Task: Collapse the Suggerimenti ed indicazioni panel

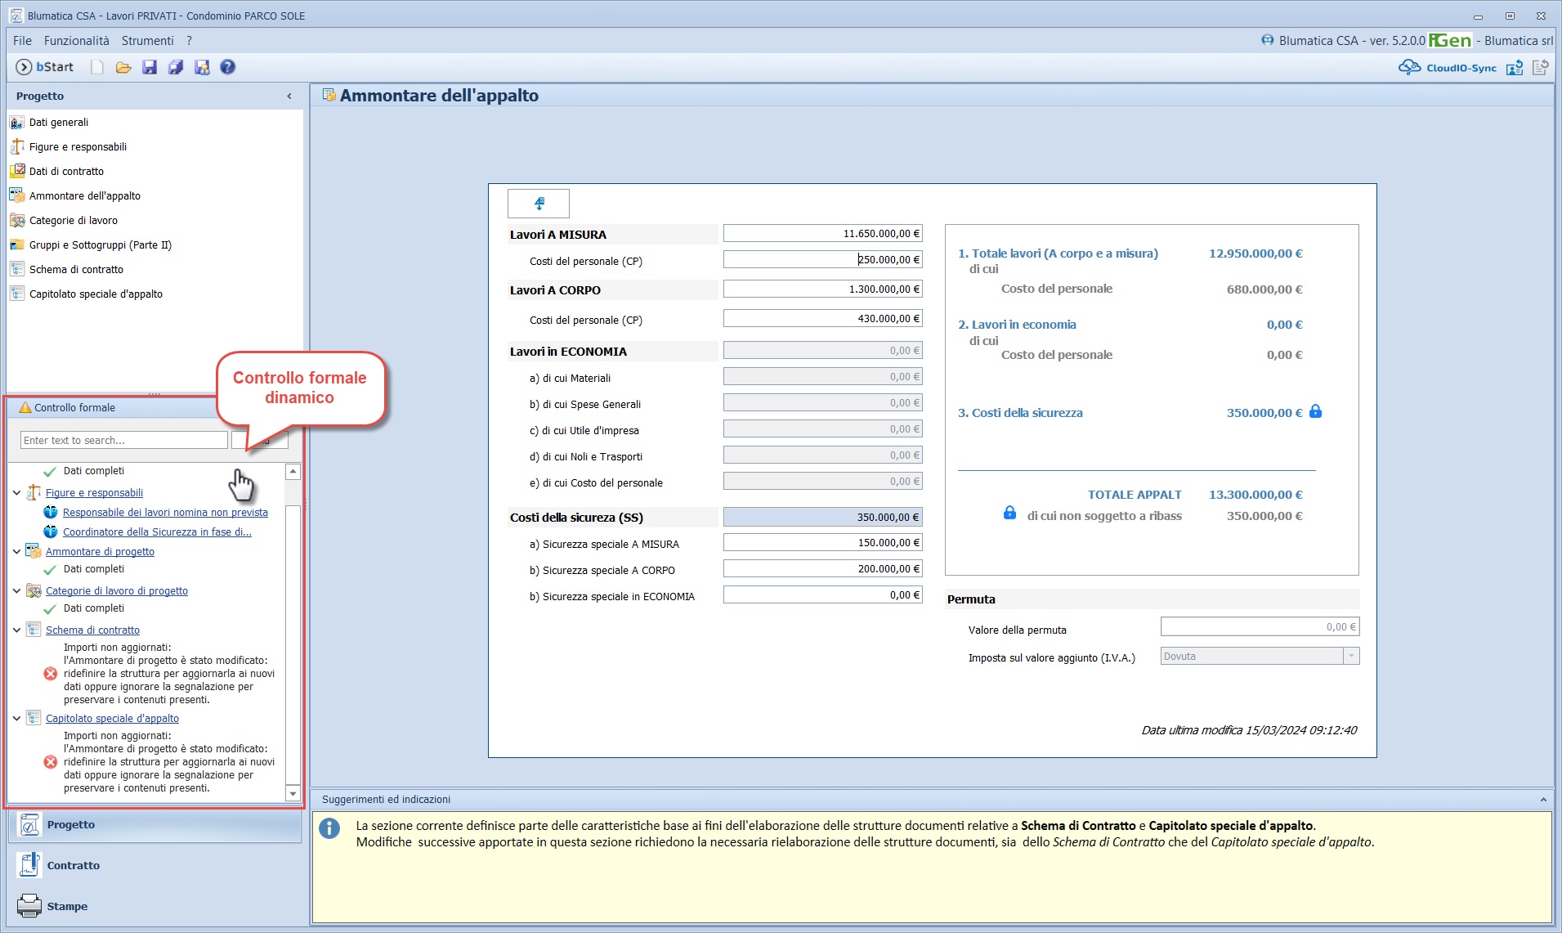Action: pyautogui.click(x=1542, y=800)
